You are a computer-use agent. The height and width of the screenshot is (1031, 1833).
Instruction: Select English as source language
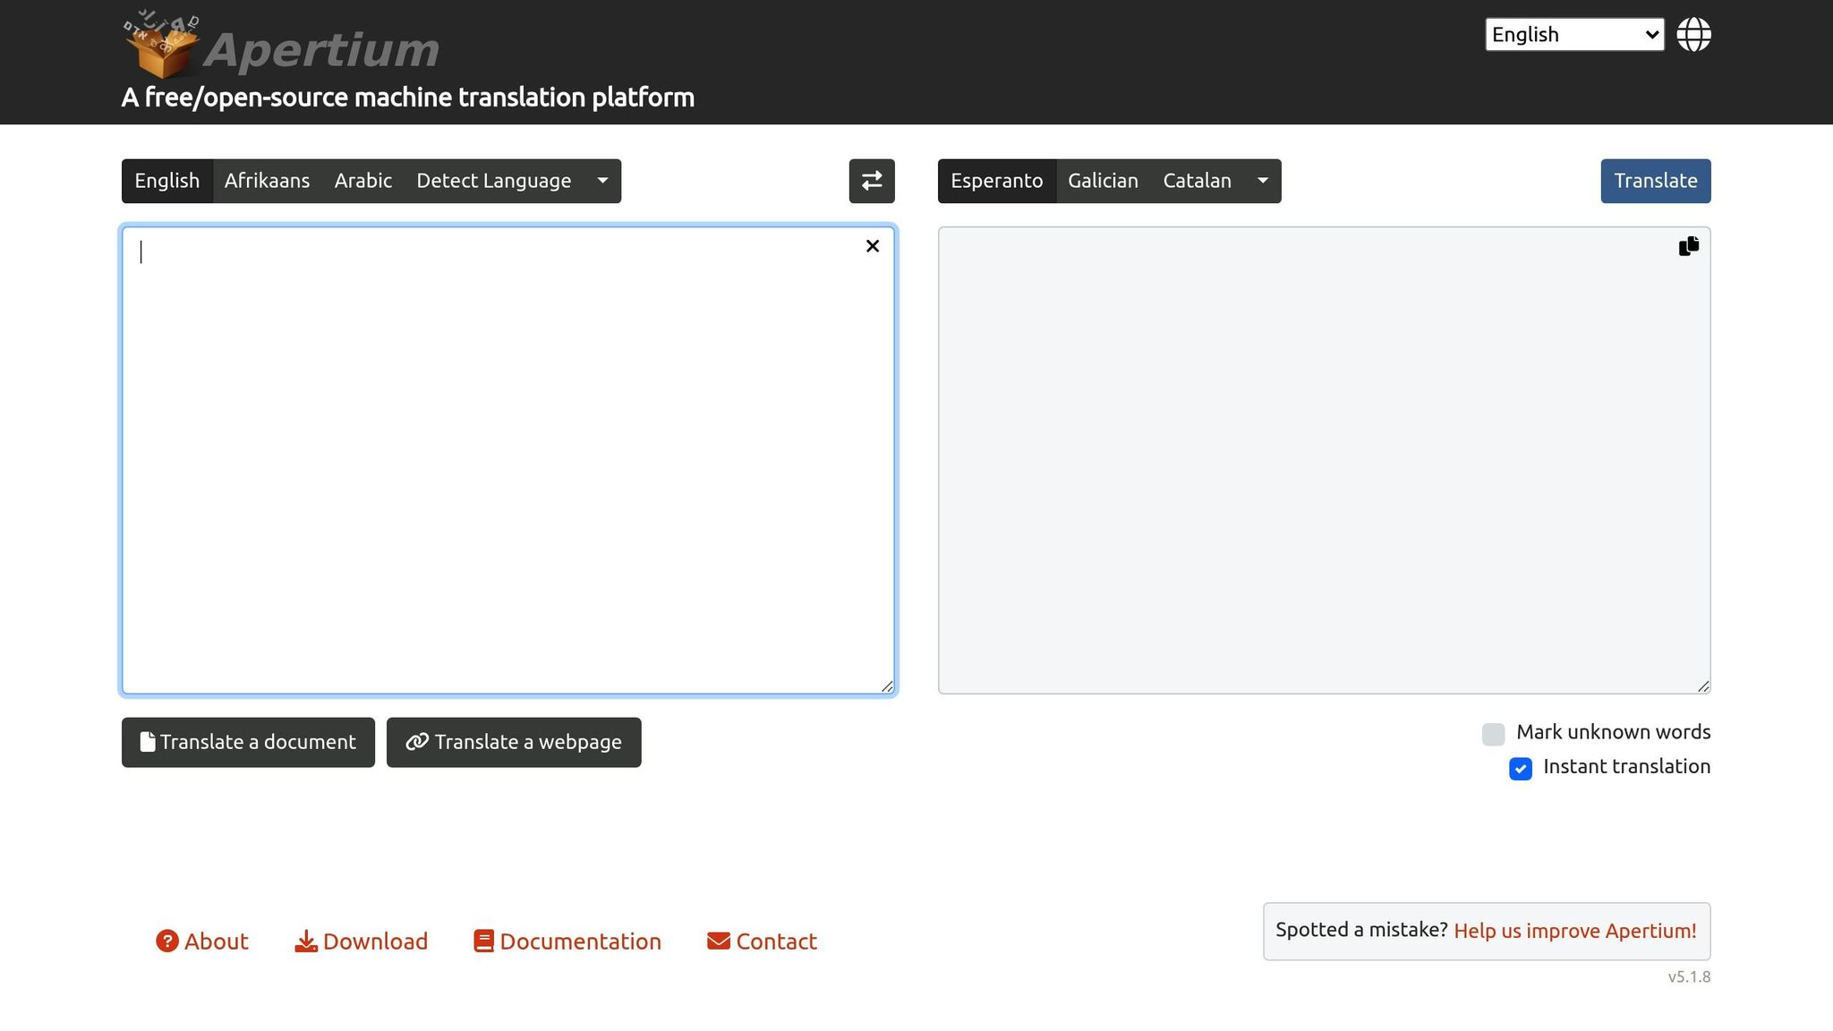pyautogui.click(x=167, y=181)
